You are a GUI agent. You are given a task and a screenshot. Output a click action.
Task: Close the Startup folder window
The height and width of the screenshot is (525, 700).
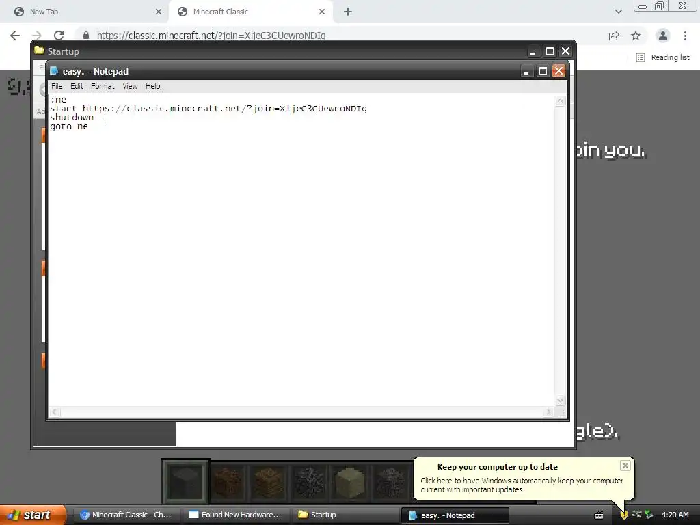(x=565, y=51)
